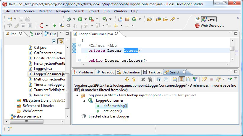Show next match in Search view
243x136 pixels.
click(127, 79)
